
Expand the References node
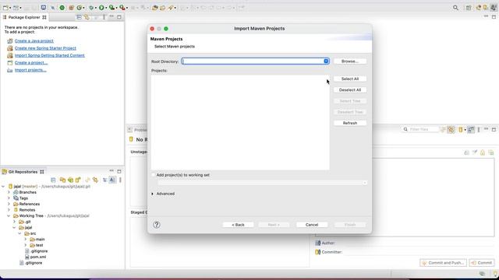tap(9, 204)
